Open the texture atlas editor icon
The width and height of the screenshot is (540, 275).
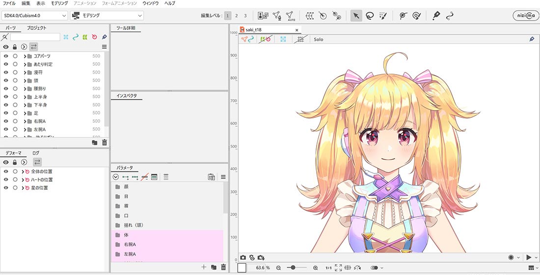[263, 16]
